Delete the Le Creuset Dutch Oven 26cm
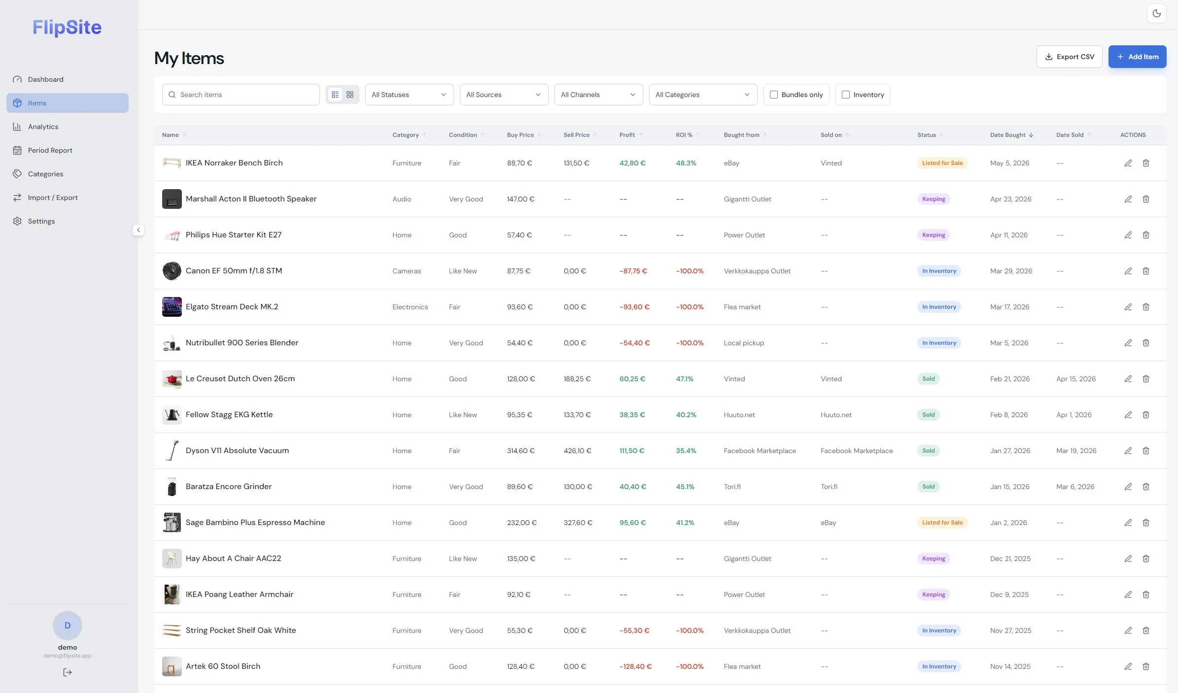1178x693 pixels. pos(1146,379)
